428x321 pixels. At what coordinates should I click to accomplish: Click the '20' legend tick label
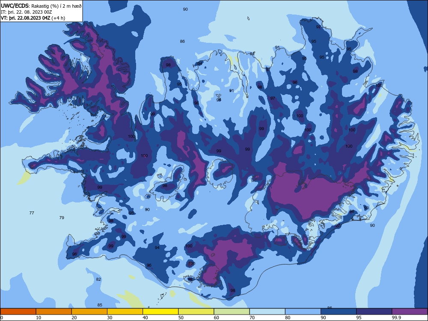pyautogui.click(x=74, y=318)
